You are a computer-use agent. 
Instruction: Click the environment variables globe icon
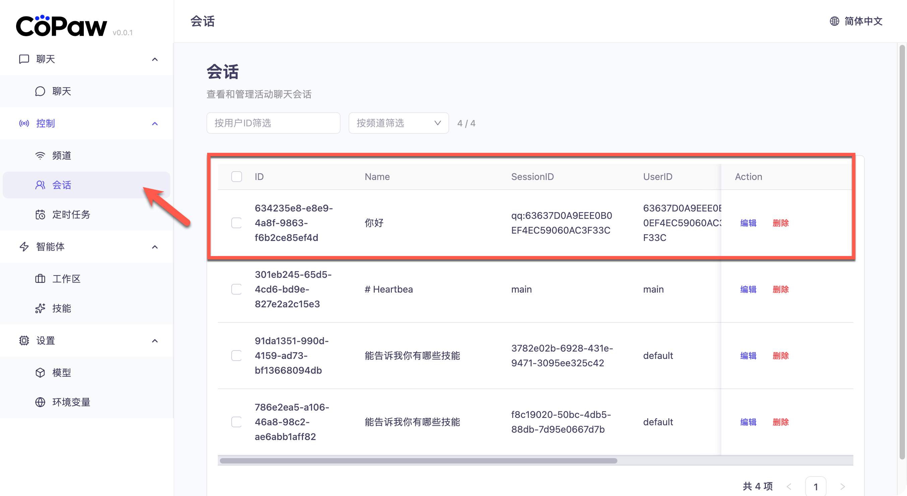(40, 402)
